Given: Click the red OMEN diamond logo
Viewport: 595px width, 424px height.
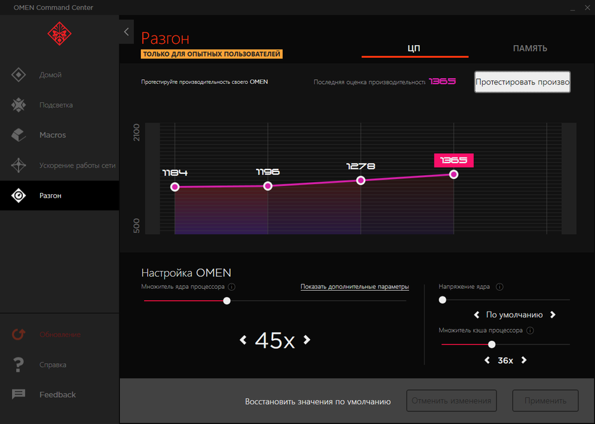Looking at the screenshot, I should click(x=60, y=34).
